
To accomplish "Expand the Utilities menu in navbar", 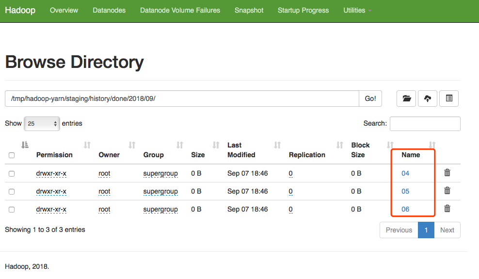I will coord(357,10).
